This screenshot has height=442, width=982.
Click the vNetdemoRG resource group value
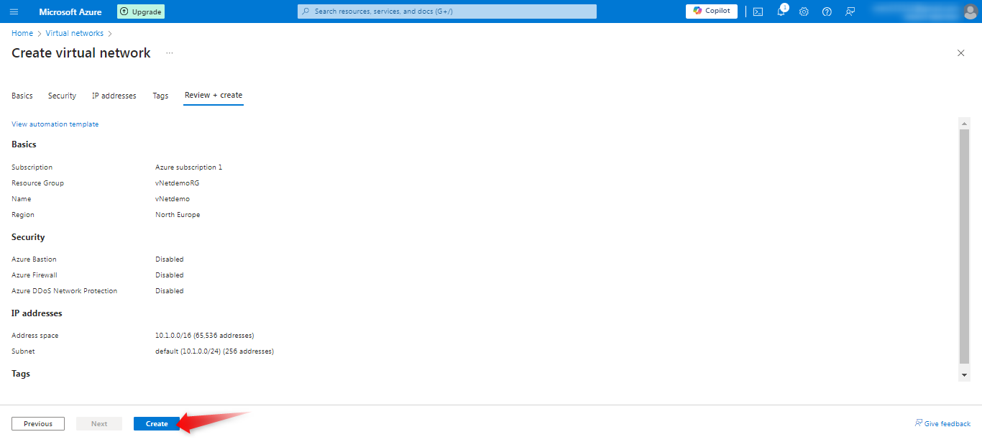tap(178, 183)
